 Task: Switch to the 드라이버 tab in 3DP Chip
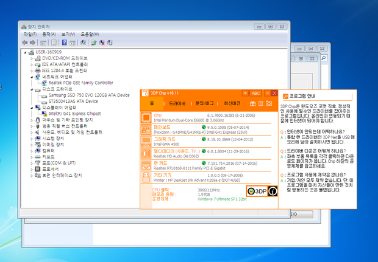coord(177,104)
